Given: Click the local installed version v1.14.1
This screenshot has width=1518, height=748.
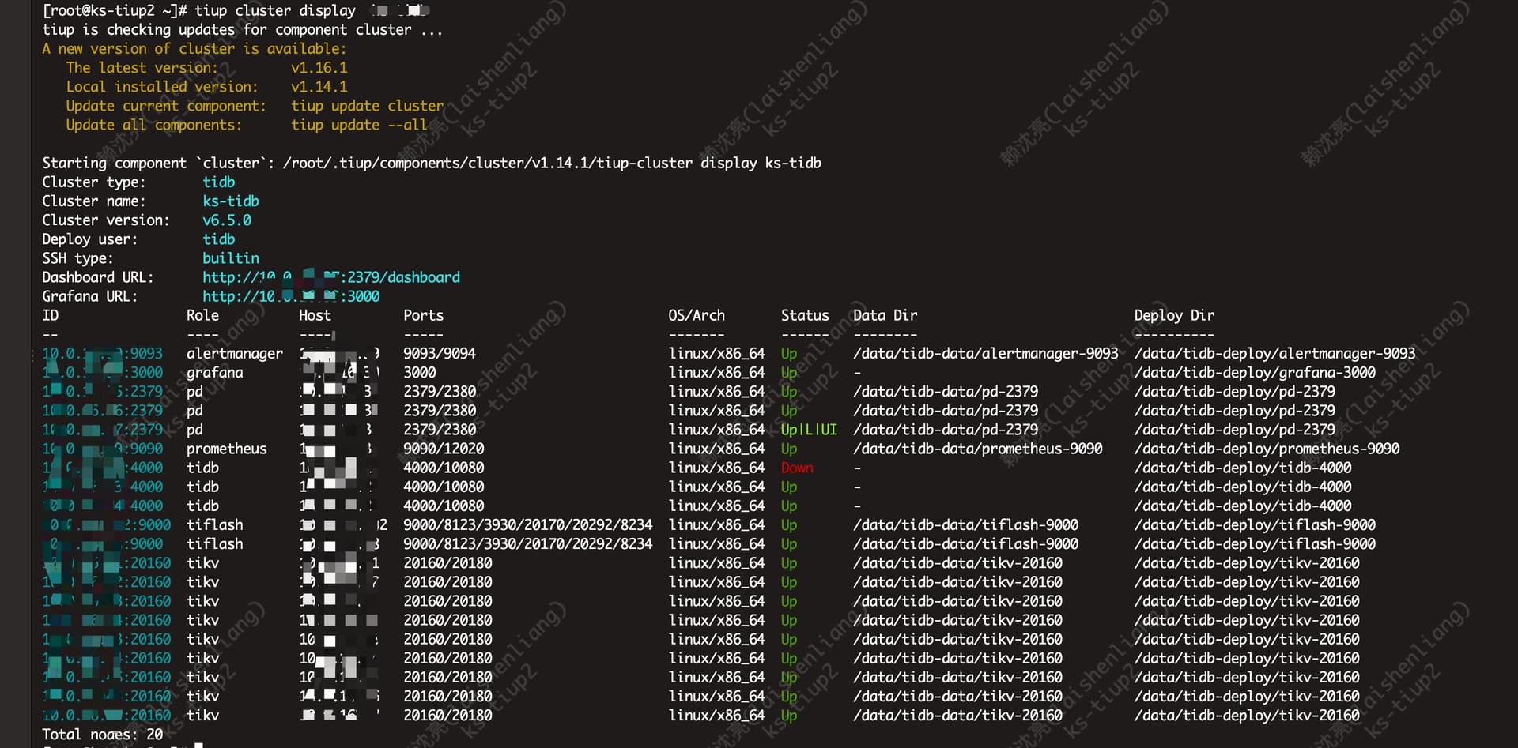Looking at the screenshot, I should click(x=319, y=87).
